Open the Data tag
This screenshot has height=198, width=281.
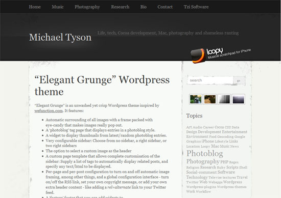point(236,127)
